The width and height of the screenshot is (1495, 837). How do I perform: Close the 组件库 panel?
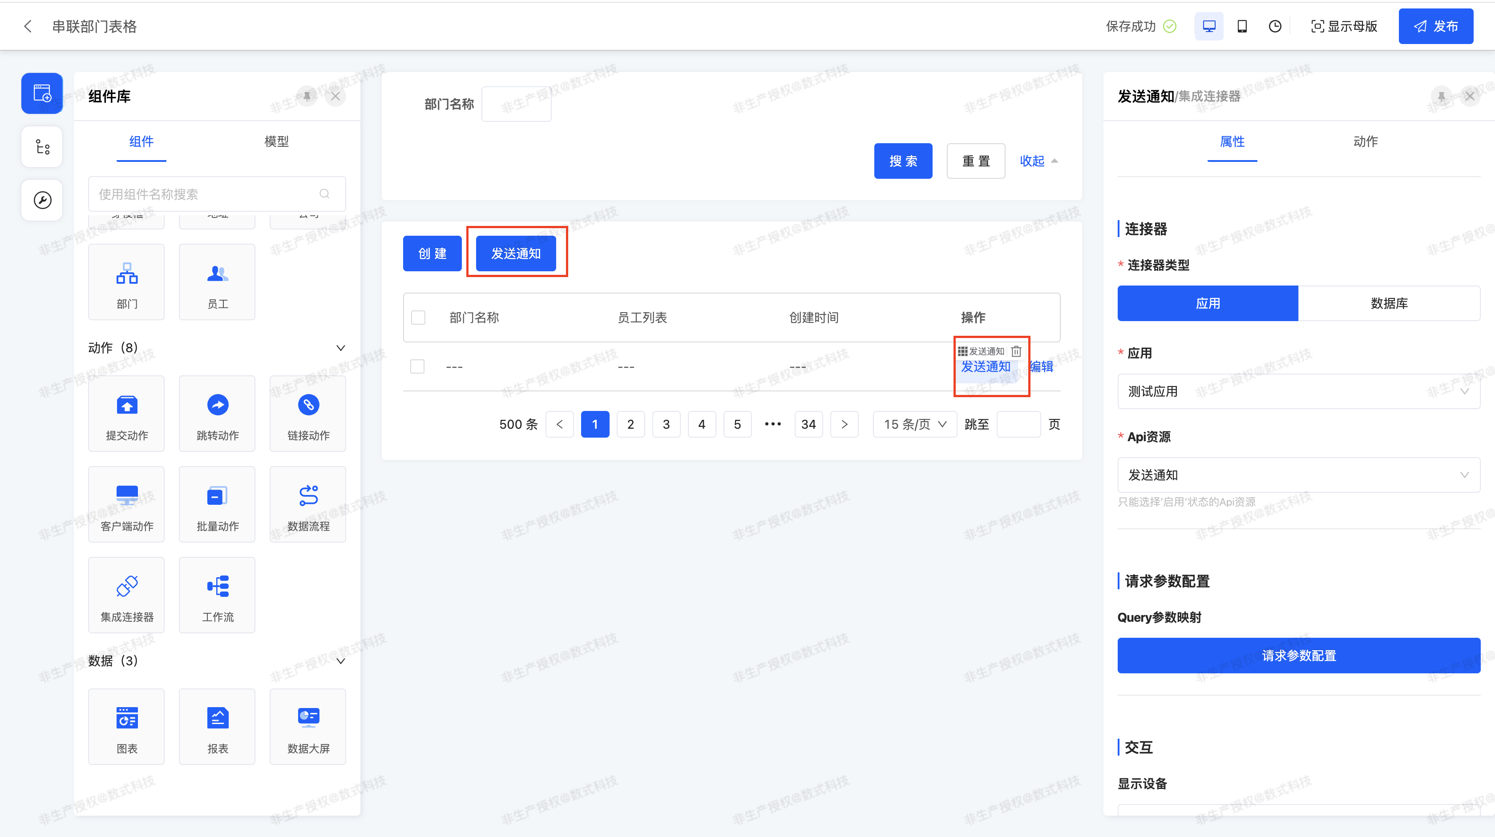(335, 96)
